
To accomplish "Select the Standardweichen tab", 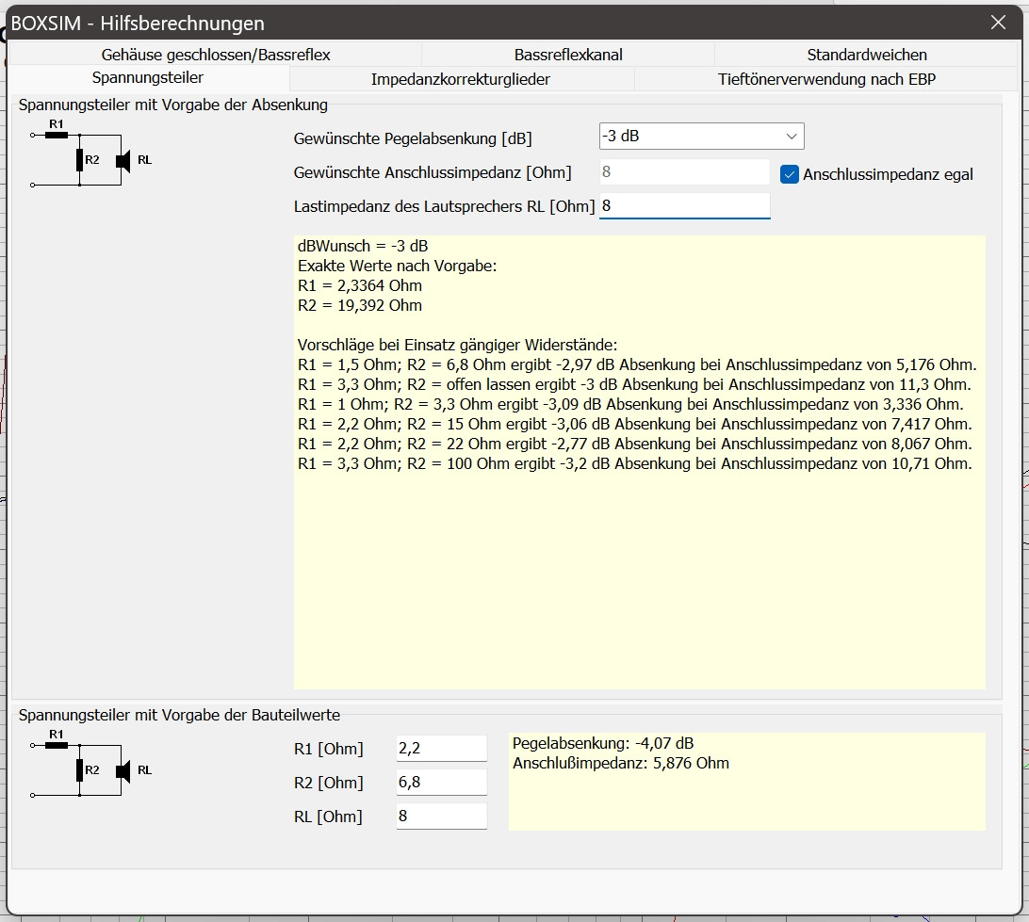I will (867, 55).
